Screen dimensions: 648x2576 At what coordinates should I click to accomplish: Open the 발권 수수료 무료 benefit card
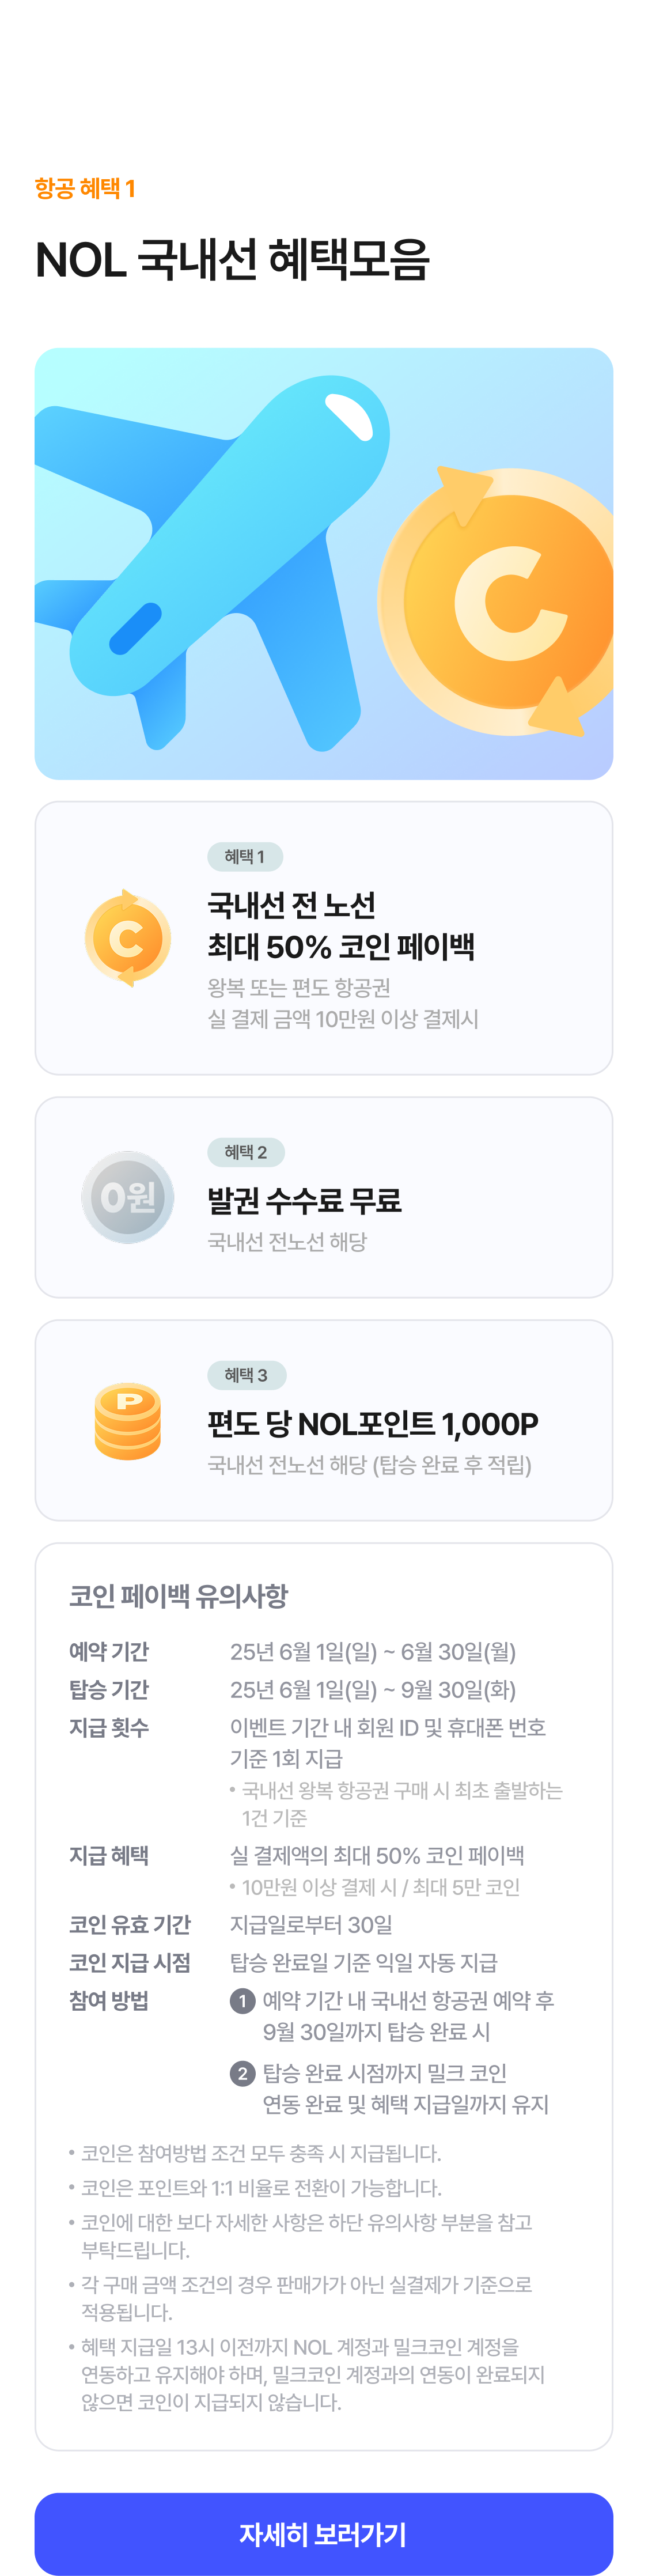(x=323, y=1197)
